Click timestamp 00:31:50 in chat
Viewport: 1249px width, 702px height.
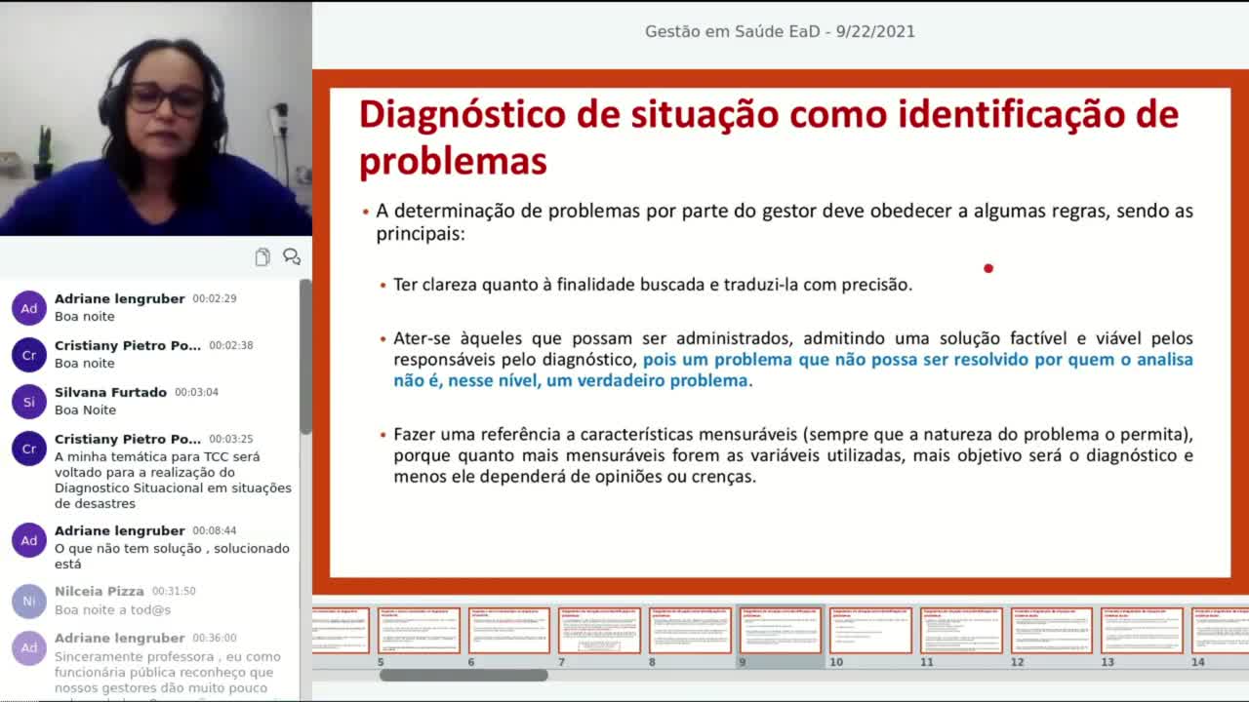click(174, 591)
